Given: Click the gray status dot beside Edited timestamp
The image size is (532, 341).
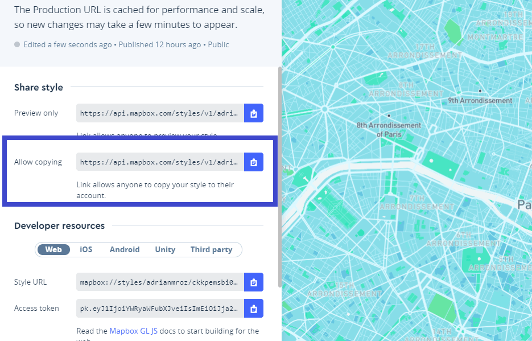Looking at the screenshot, I should (18, 44).
